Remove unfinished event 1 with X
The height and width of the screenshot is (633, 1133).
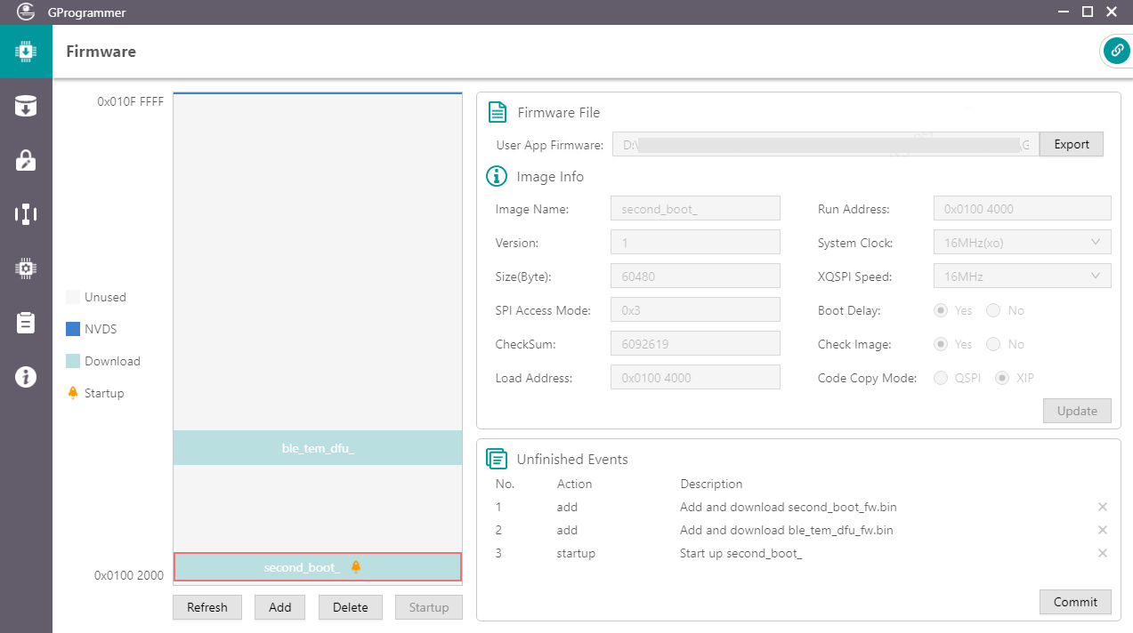coord(1103,507)
